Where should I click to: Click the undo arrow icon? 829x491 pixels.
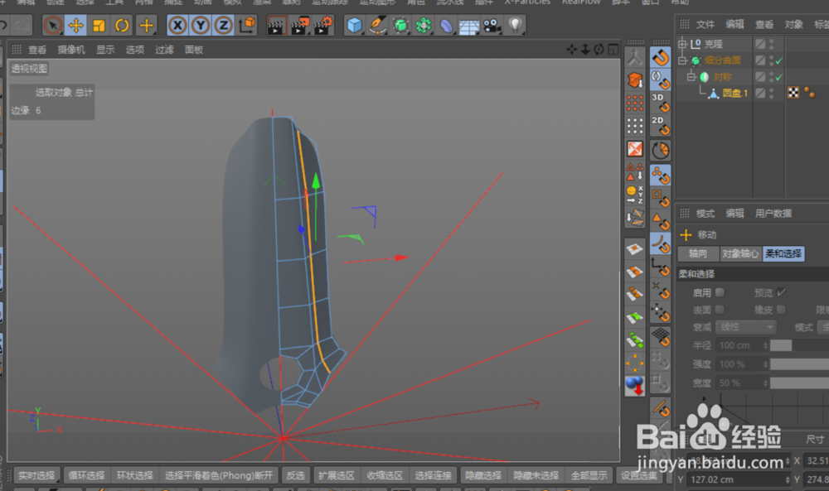point(3,25)
